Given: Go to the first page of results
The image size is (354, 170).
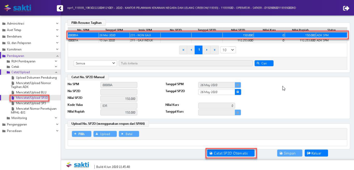Looking at the screenshot, I should 183,50.
